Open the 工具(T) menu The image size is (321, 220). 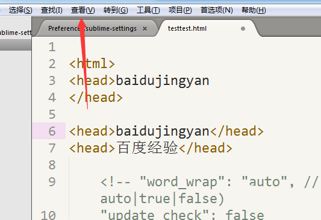tap(148, 10)
